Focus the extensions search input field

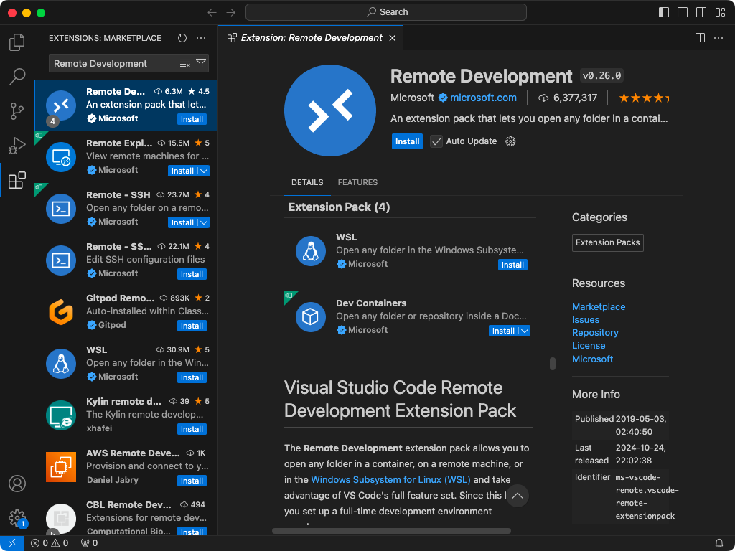click(115, 63)
